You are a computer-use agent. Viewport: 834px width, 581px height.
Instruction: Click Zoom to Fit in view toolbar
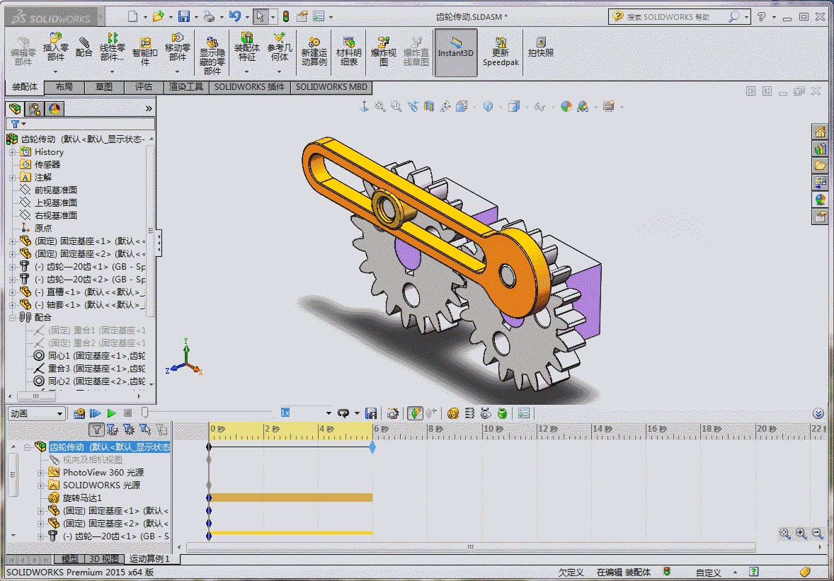[x=379, y=106]
